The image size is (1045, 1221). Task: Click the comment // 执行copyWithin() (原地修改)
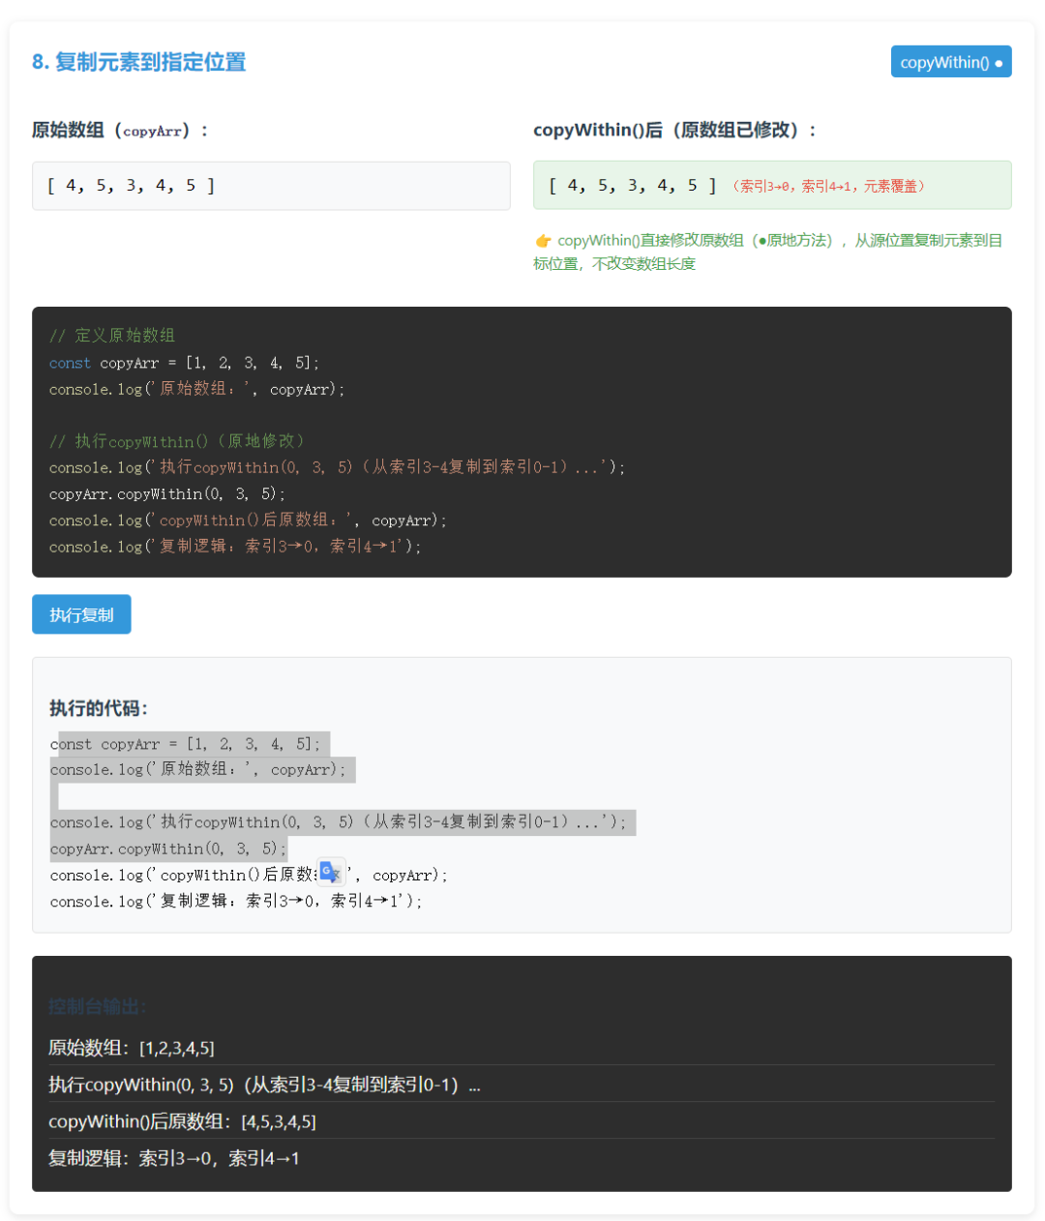click(178, 441)
